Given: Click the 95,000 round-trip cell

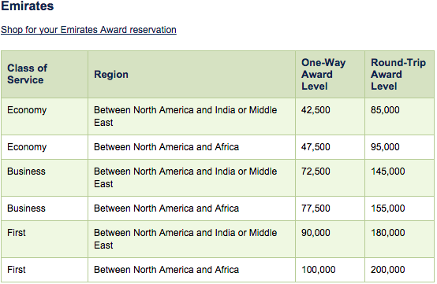Looking at the screenshot, I should (385, 147).
